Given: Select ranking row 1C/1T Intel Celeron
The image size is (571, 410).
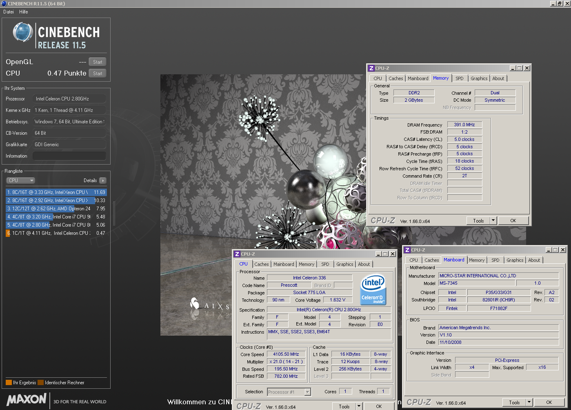Looking at the screenshot, I should [x=56, y=233].
